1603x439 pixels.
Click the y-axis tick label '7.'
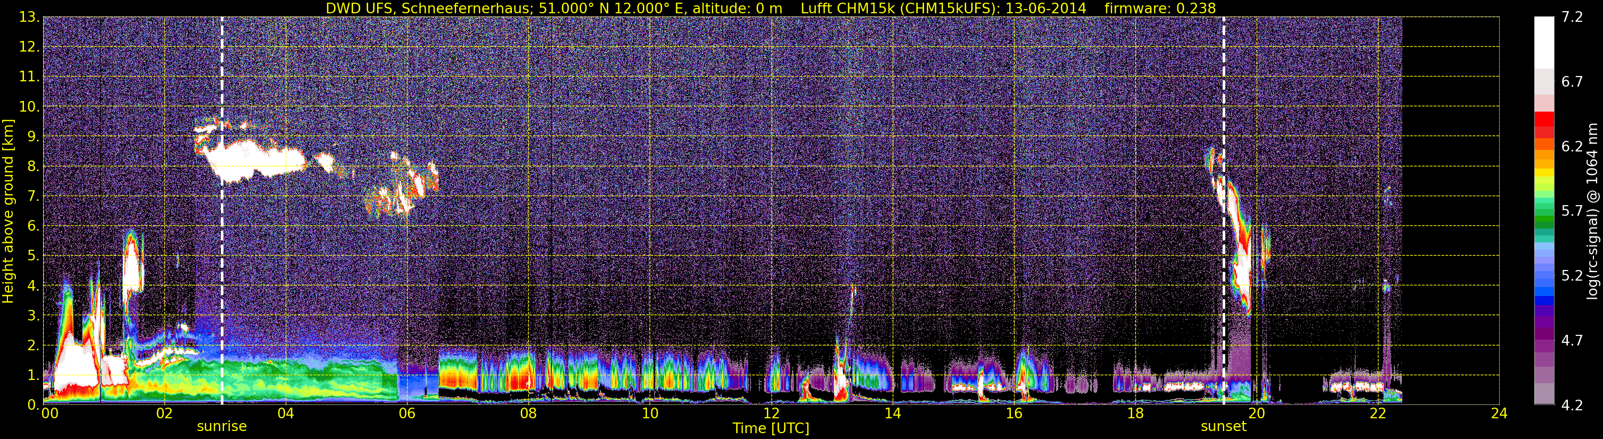point(33,197)
